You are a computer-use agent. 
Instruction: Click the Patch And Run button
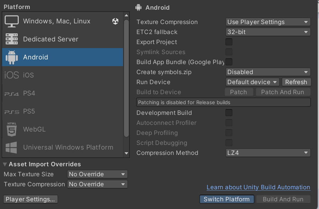point(283,92)
